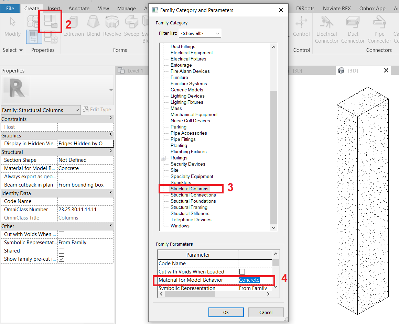Select Structural Foundations in category list

(x=193, y=201)
